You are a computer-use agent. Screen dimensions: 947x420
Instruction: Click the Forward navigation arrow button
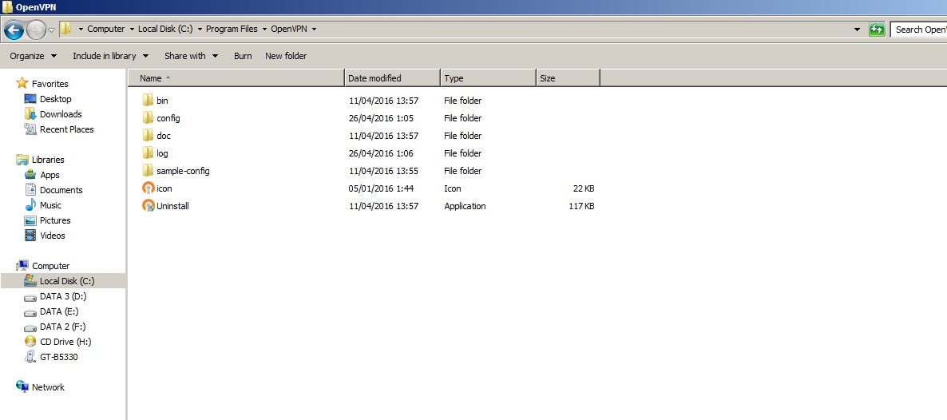coord(36,29)
